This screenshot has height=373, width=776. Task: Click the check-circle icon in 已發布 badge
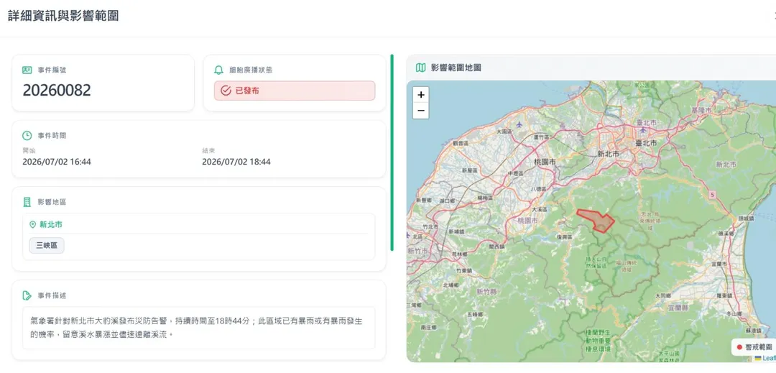pyautogui.click(x=226, y=91)
